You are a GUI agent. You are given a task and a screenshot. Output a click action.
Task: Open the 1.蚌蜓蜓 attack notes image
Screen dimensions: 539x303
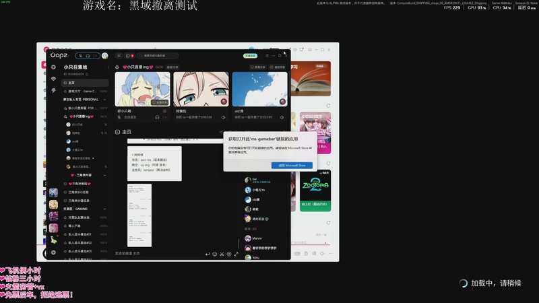tap(154, 164)
